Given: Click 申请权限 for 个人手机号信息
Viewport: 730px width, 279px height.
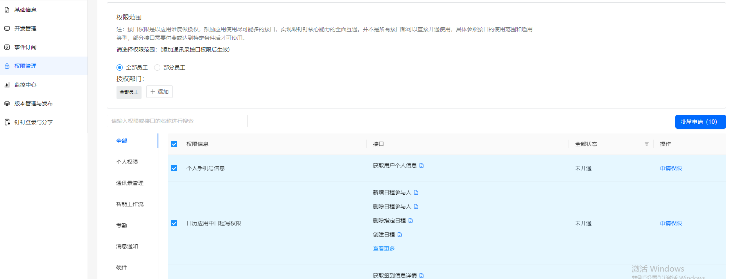Looking at the screenshot, I should [x=671, y=168].
